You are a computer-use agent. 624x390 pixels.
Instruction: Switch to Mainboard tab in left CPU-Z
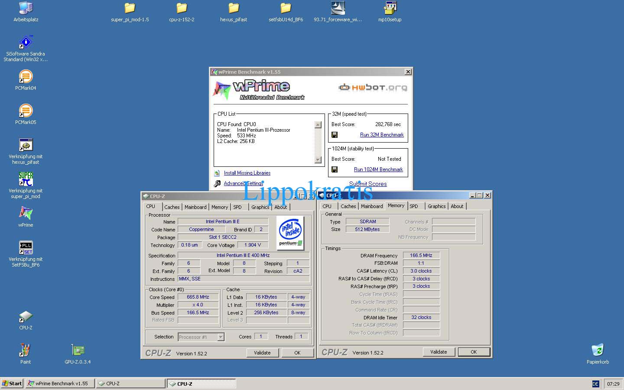(195, 207)
